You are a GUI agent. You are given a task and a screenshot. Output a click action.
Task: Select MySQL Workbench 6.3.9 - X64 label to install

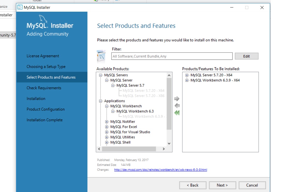[x=215, y=80]
